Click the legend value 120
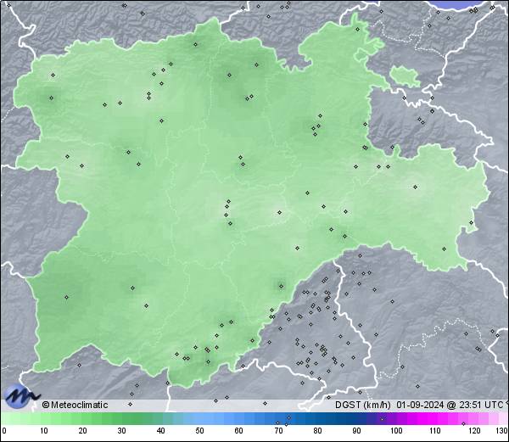This screenshot has height=442, width=509. tap(474, 431)
